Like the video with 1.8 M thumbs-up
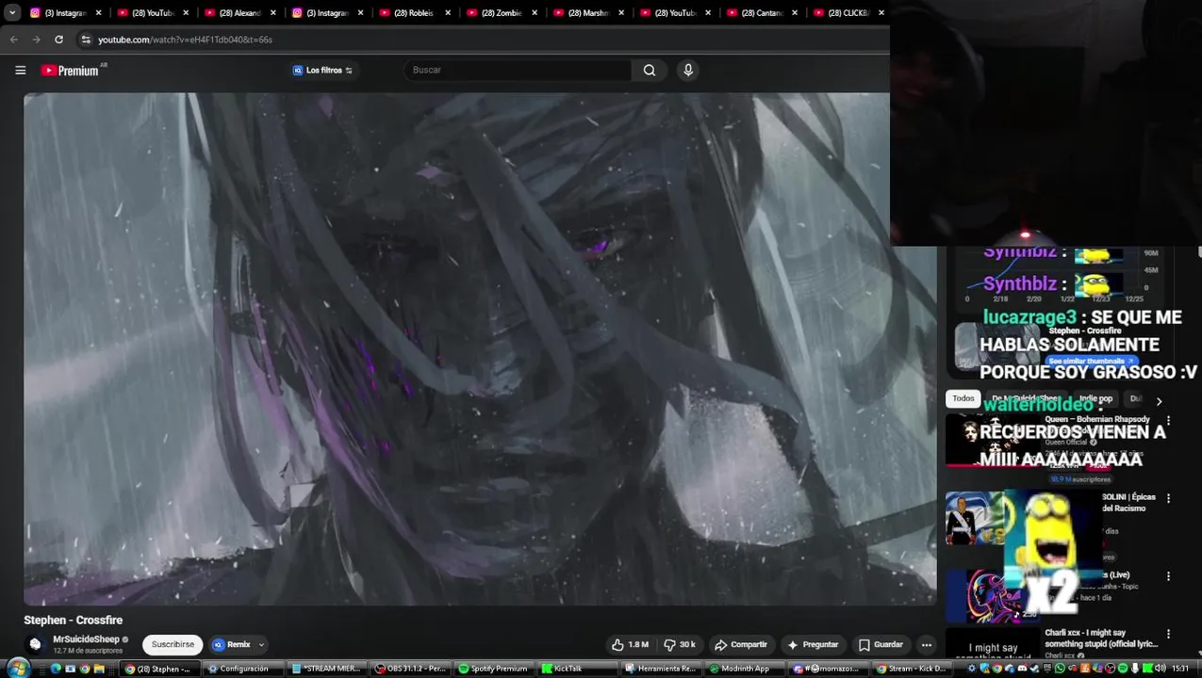1202x678 pixels. pyautogui.click(x=630, y=645)
